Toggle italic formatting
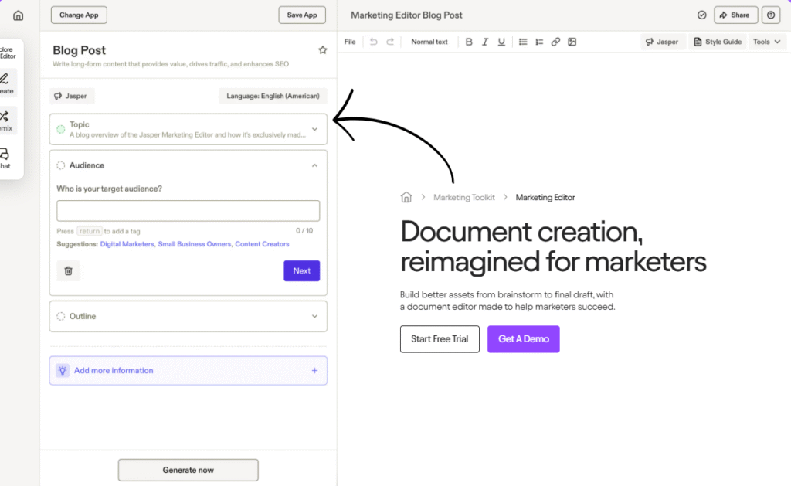This screenshot has height=486, width=791. (x=485, y=42)
